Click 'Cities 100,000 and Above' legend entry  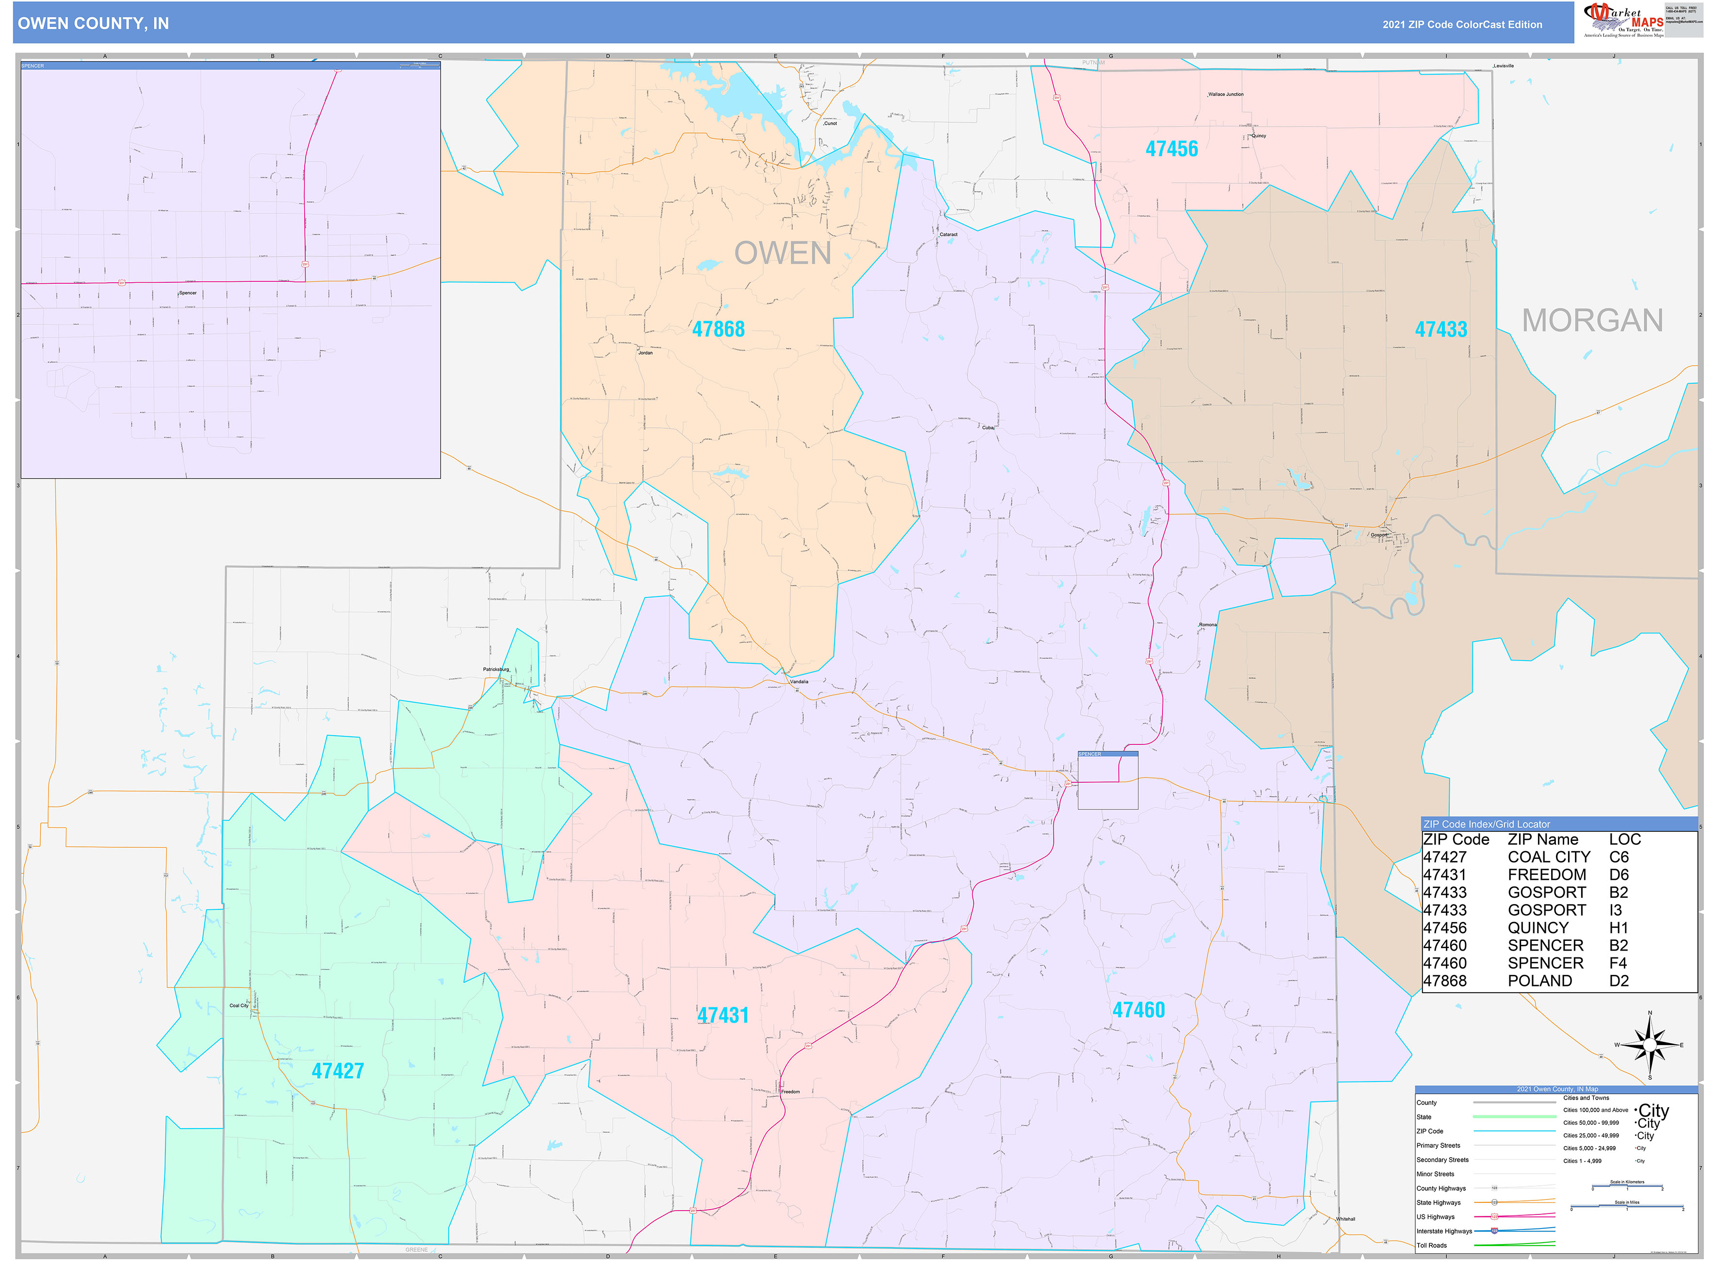pos(1596,1111)
